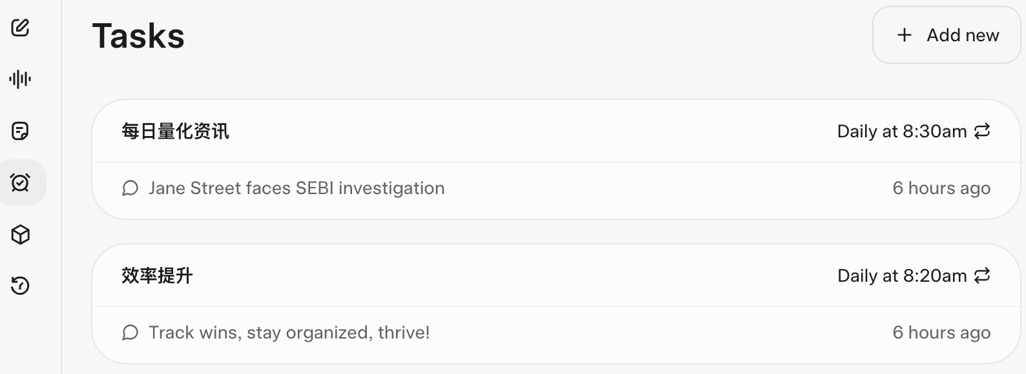Viewport: 1026px width, 374px height.
Task: Click the Daily at 8:20am schedule label
Action: 902,276
